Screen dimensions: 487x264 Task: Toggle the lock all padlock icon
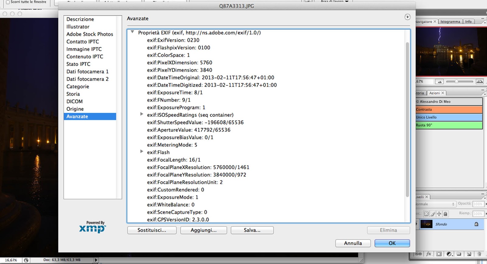[x=445, y=214]
